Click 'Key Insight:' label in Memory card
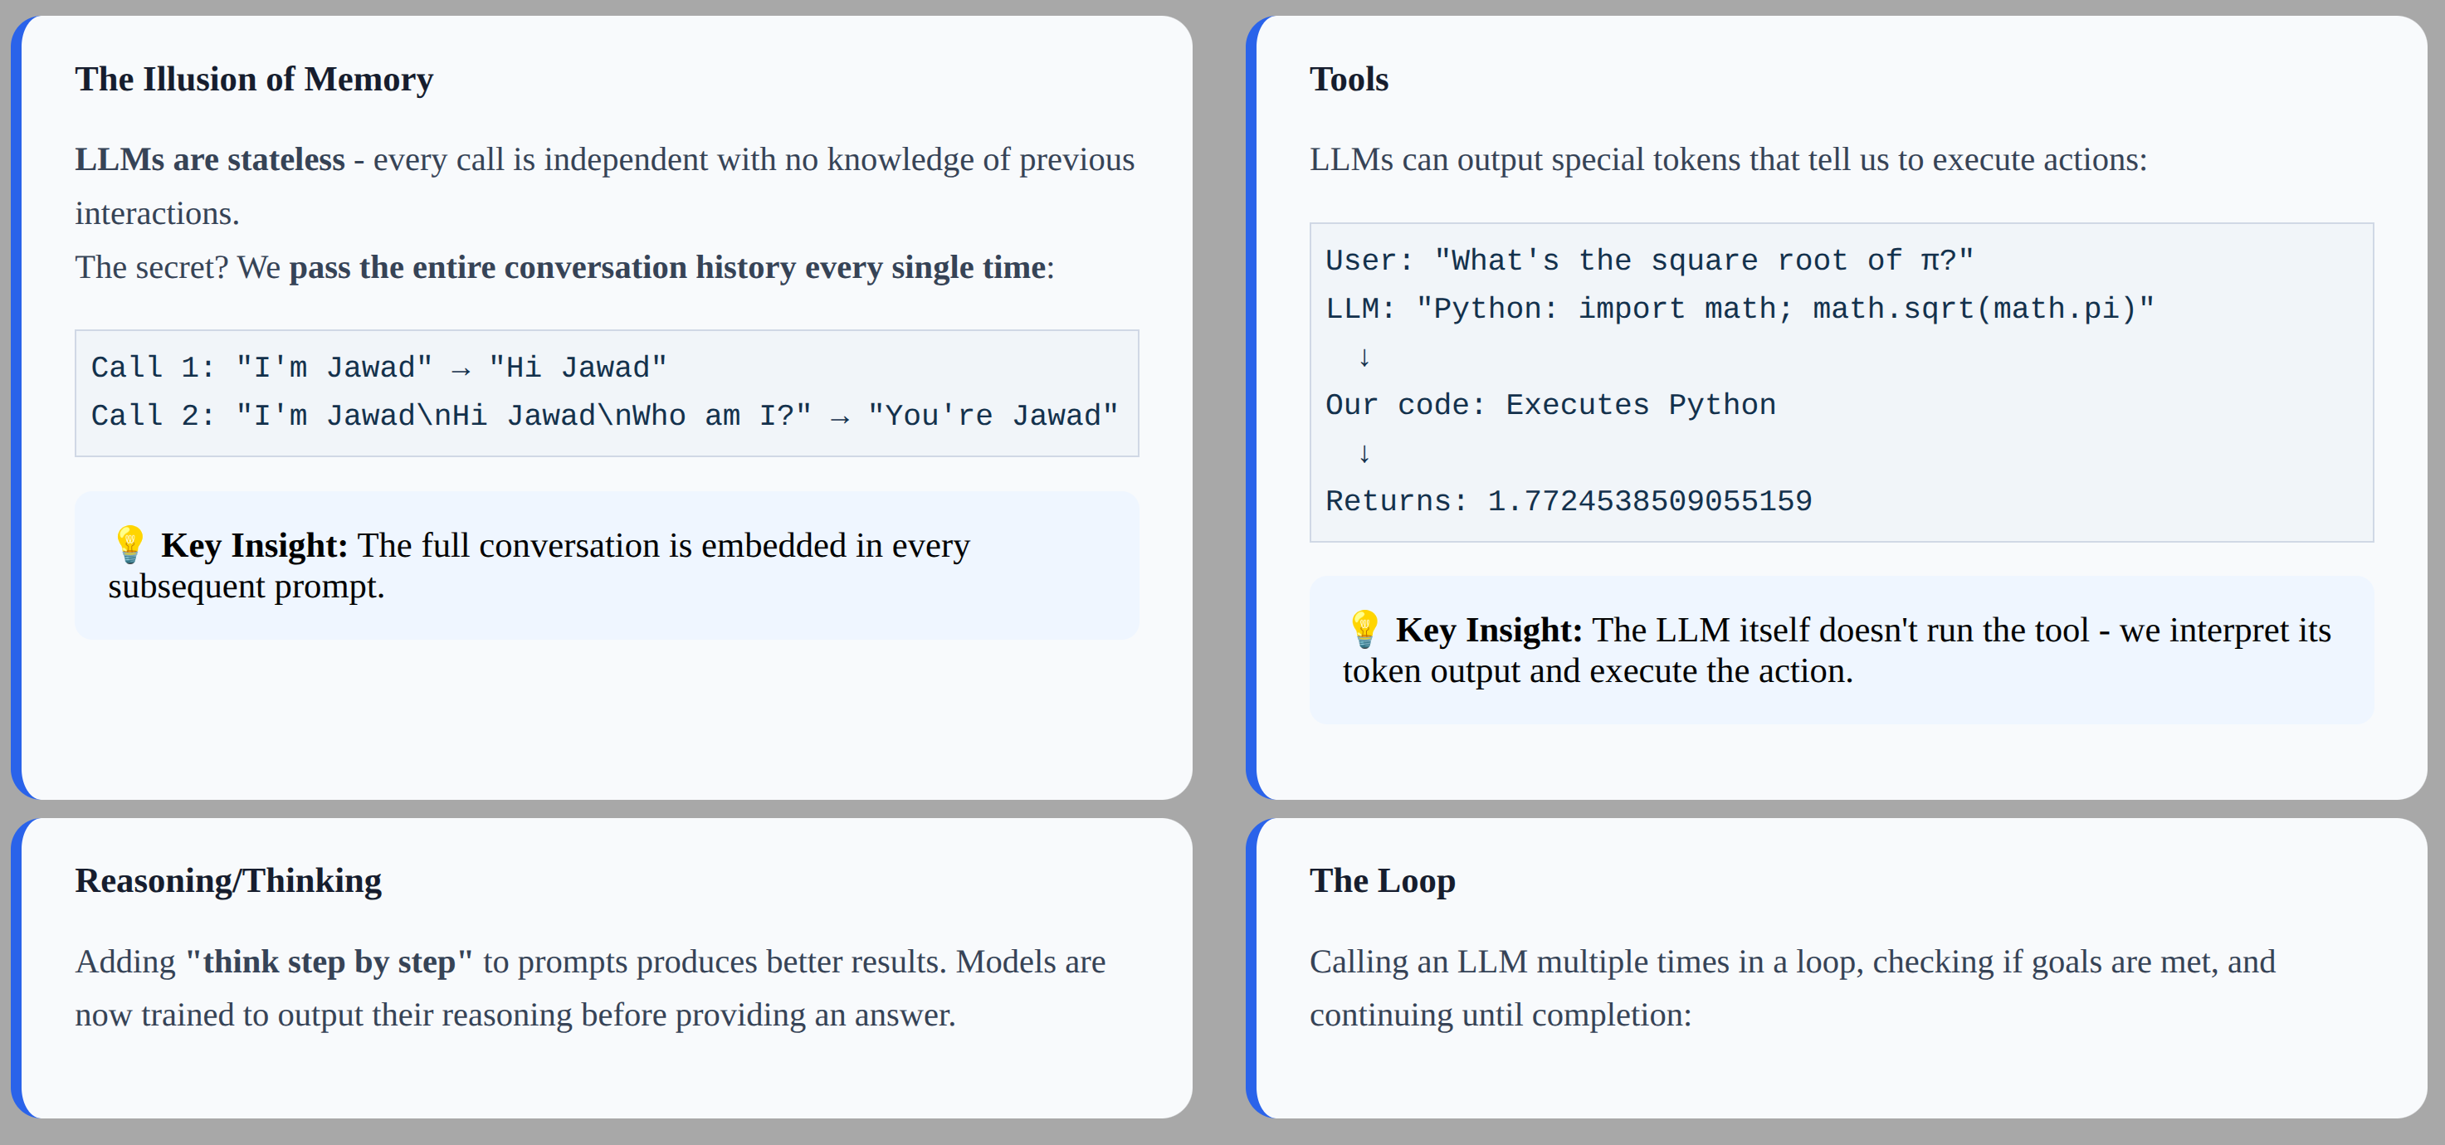Viewport: 2445px width, 1145px height. (x=253, y=545)
